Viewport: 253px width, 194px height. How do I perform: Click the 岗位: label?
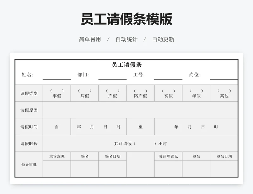tap(195, 75)
